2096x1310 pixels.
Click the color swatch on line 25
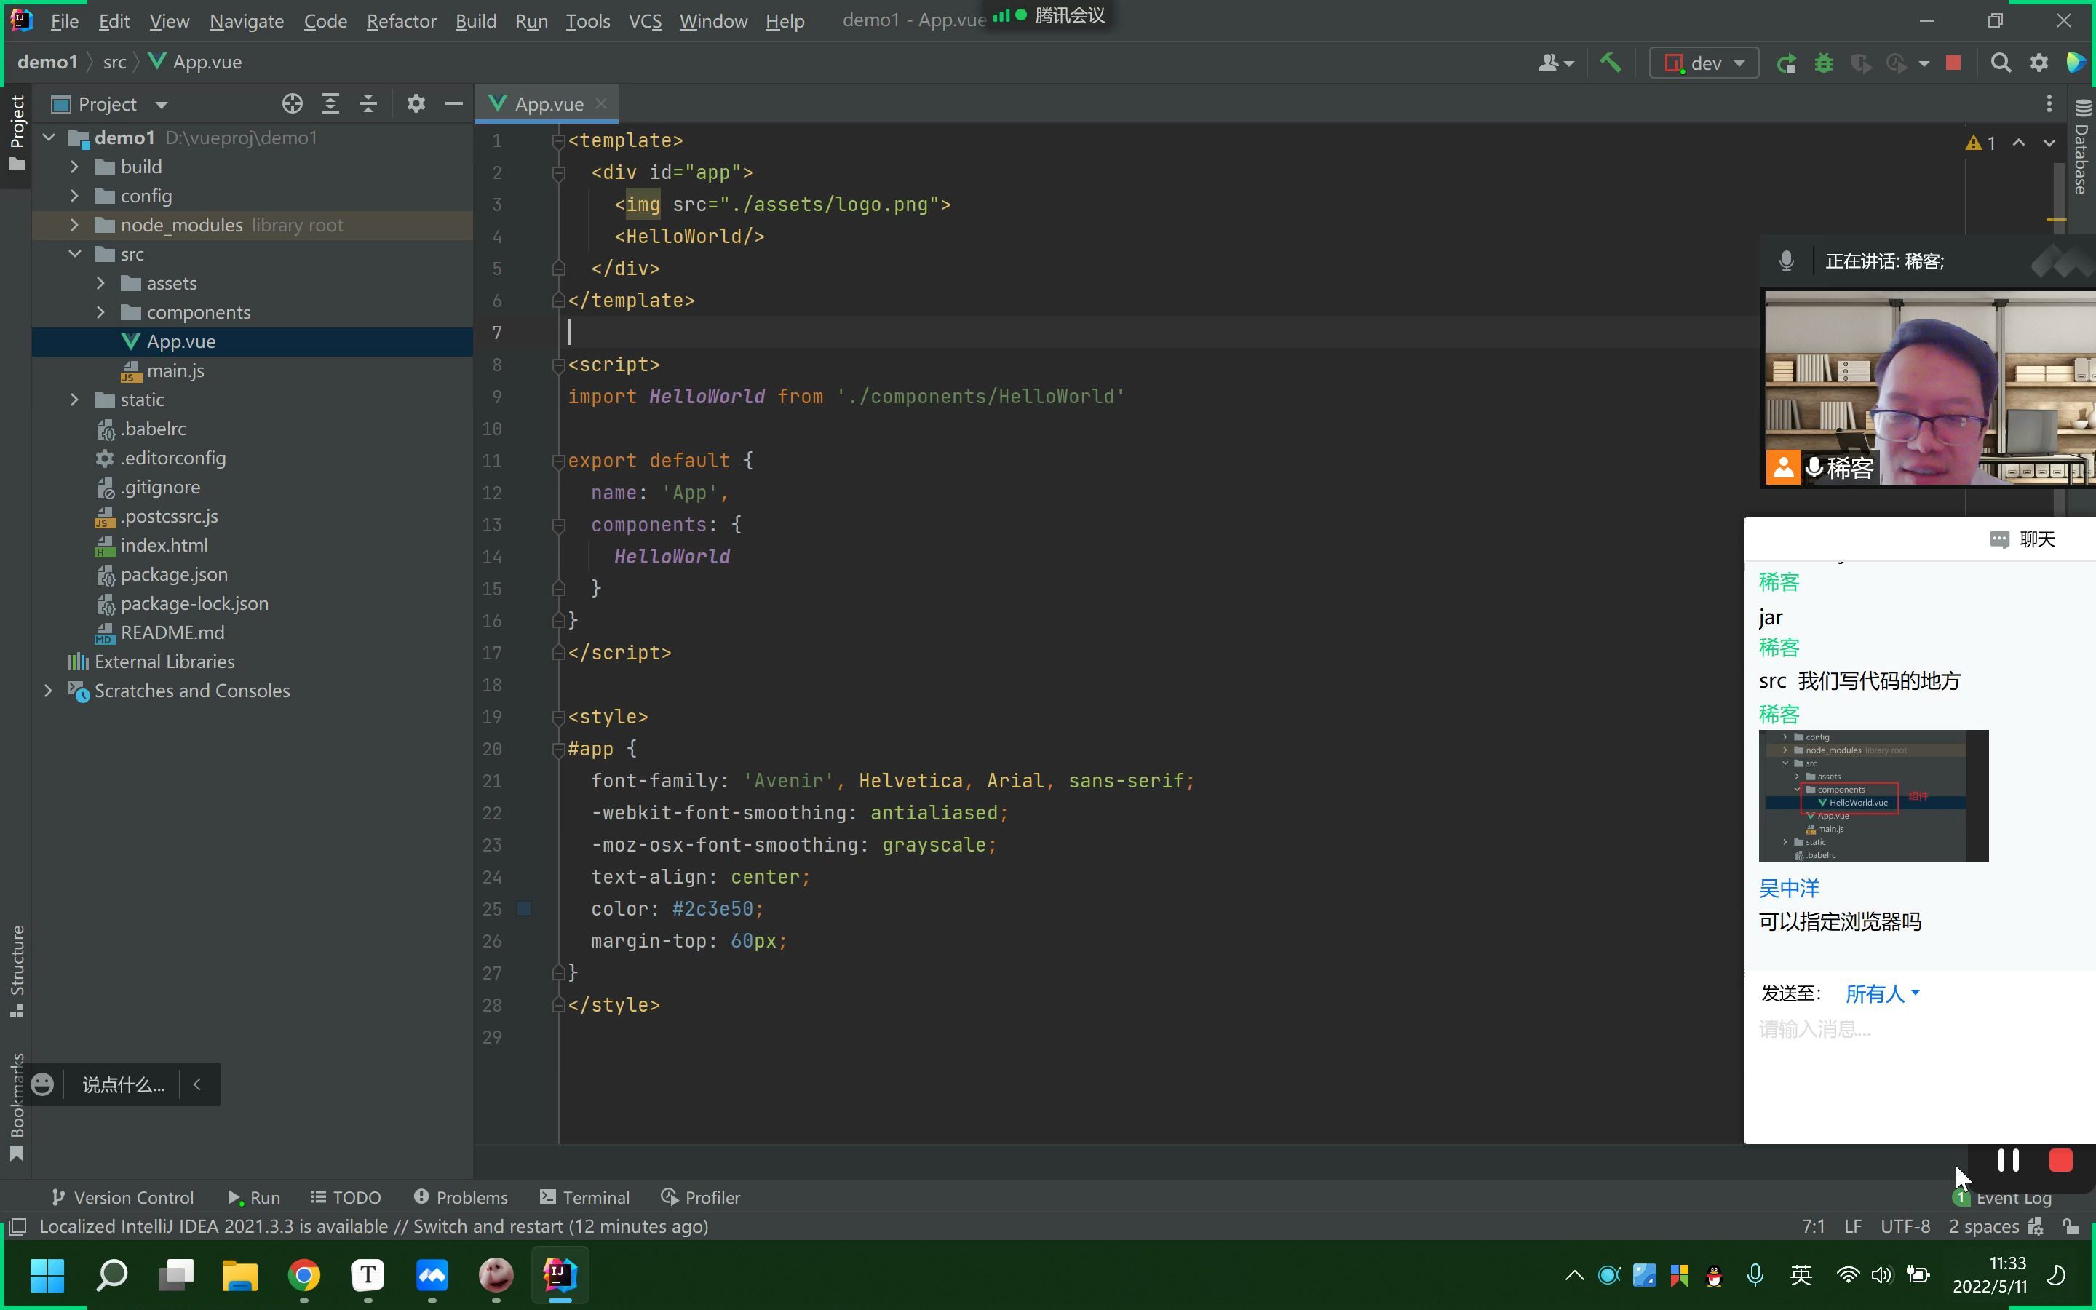point(524,908)
